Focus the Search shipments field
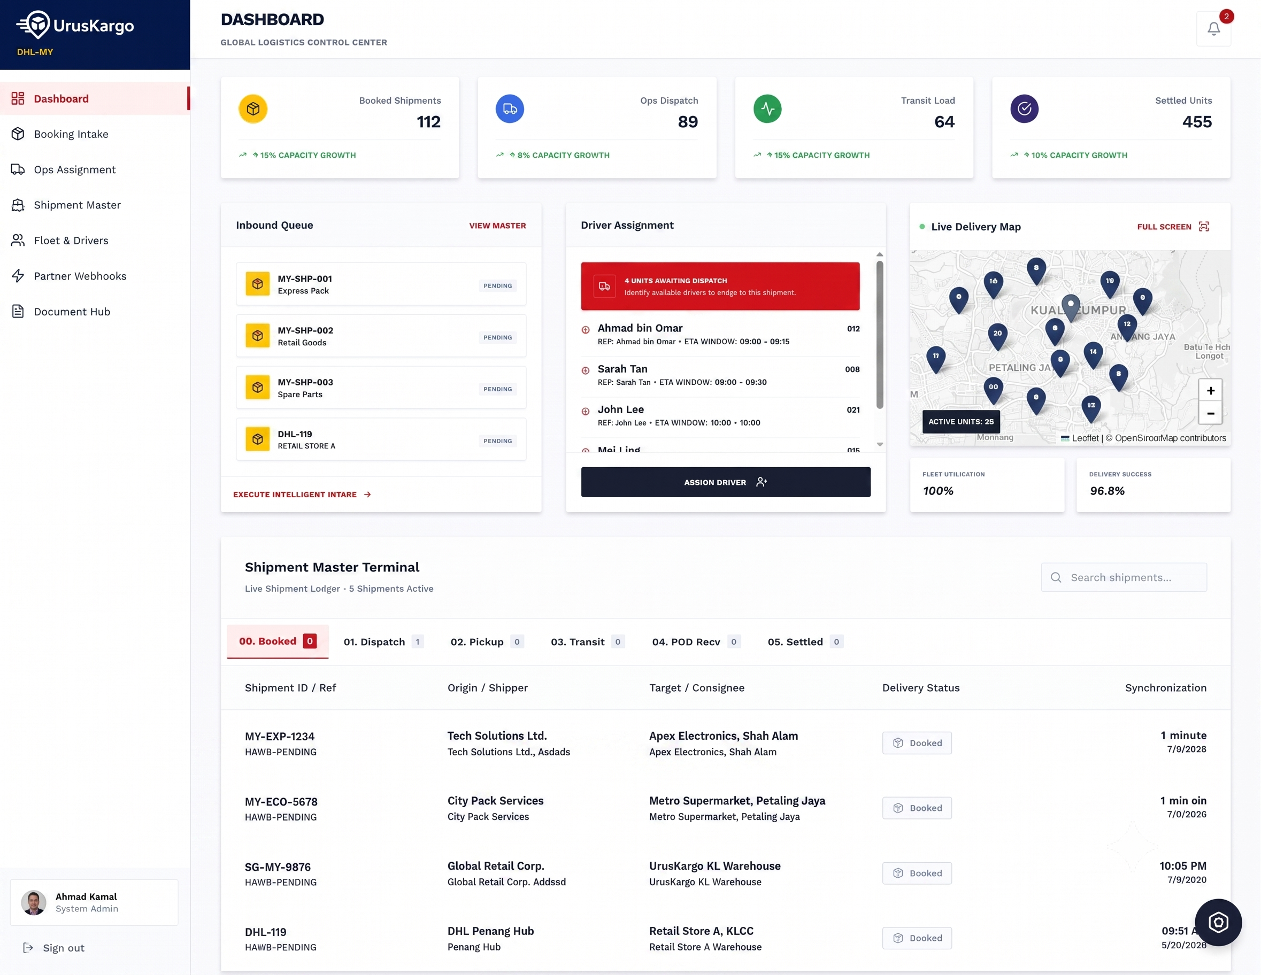Image resolution: width=1261 pixels, height=975 pixels. point(1124,577)
